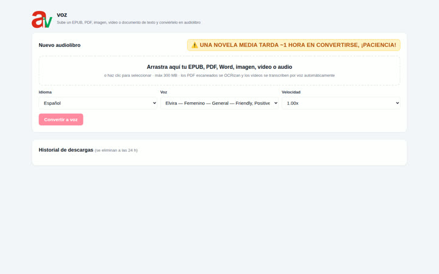Click the Idioma field label

tap(45, 92)
